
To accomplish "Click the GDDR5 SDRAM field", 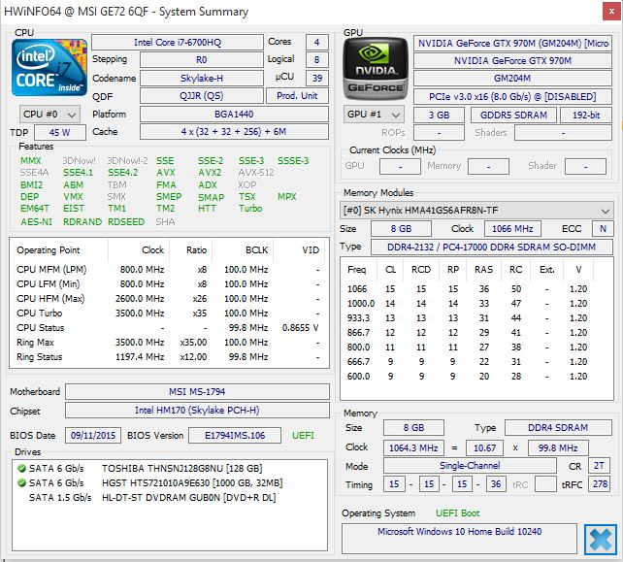I will pyautogui.click(x=513, y=116).
